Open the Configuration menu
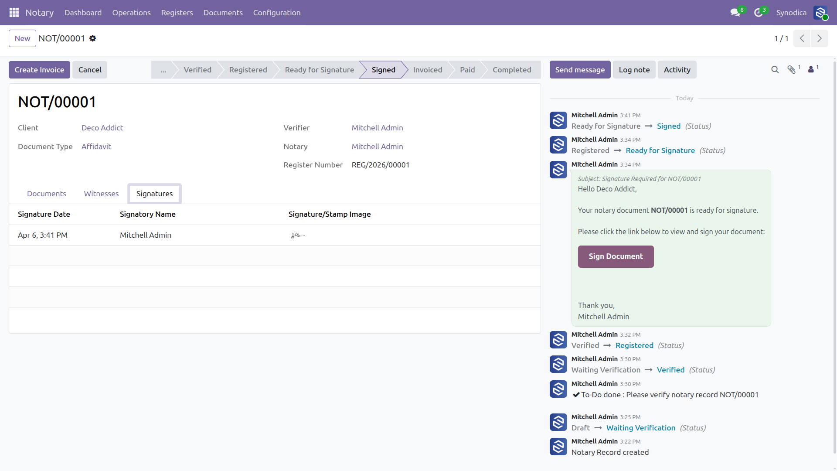Image resolution: width=837 pixels, height=471 pixels. pos(277,13)
